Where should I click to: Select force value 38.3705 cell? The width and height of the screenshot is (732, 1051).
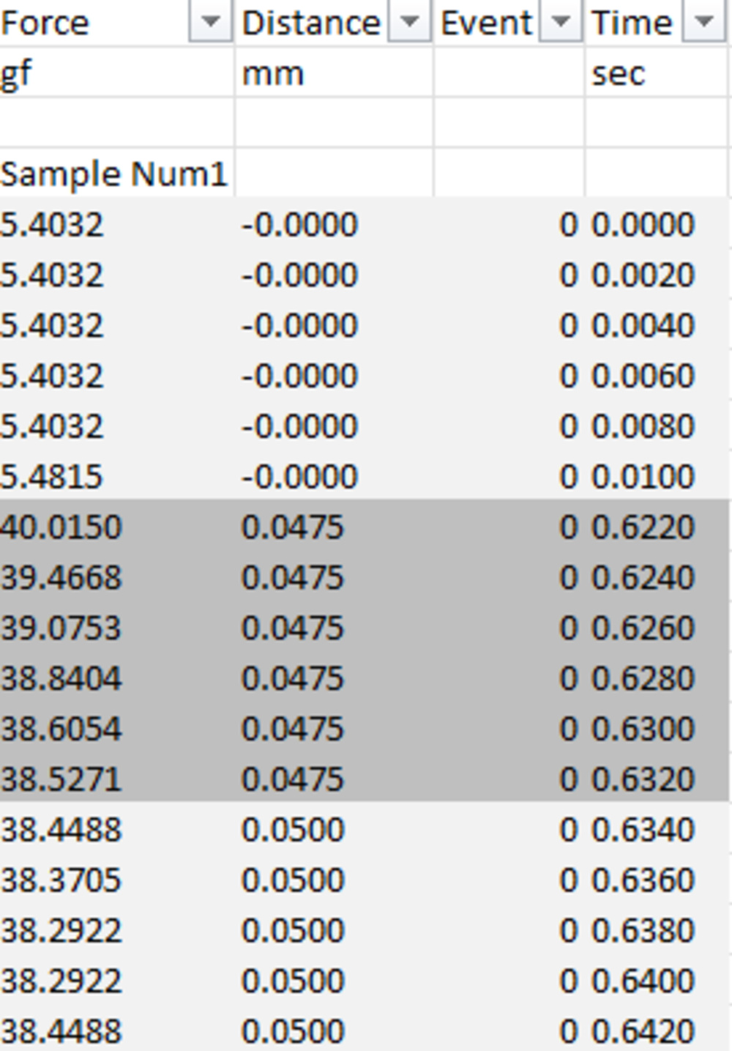click(x=61, y=880)
